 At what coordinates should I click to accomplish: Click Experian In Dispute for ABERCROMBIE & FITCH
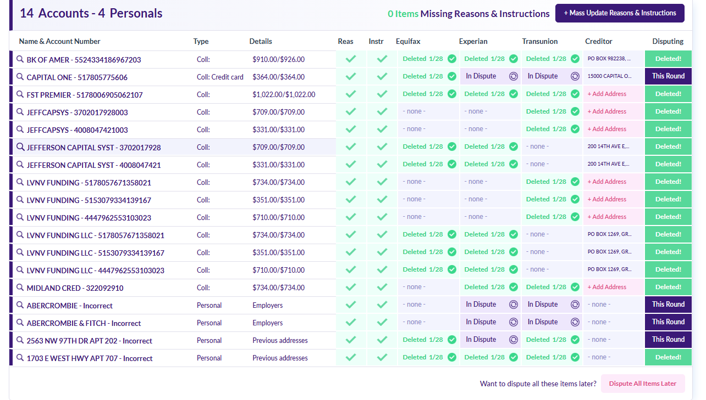pos(490,322)
